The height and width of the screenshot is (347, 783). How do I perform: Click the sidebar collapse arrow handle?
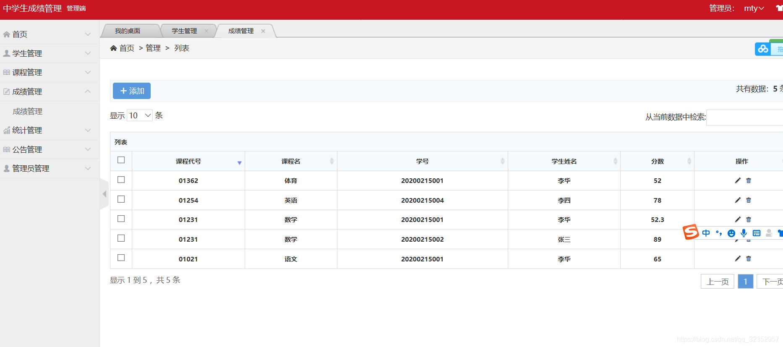coord(104,194)
